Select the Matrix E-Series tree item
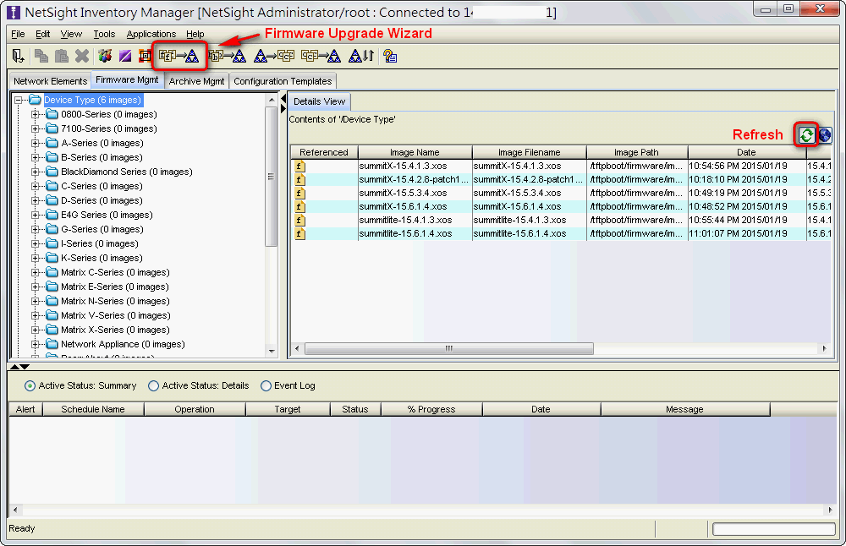Image resolution: width=846 pixels, height=546 pixels. pos(115,287)
